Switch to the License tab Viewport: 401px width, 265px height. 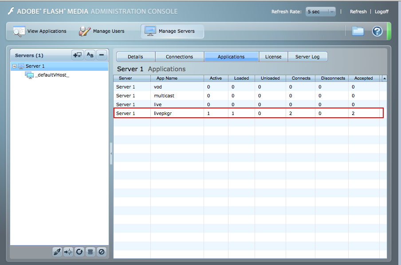(x=273, y=57)
